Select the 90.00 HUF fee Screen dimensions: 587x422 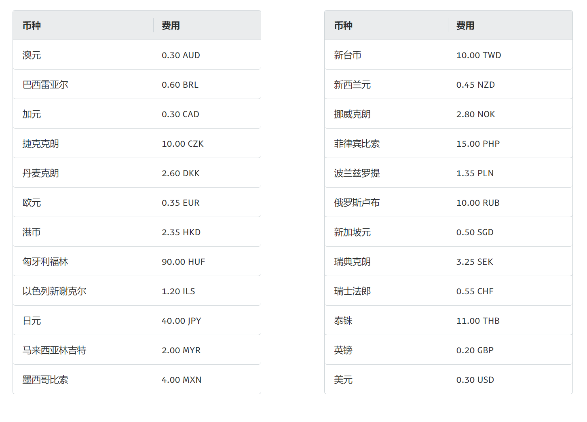[x=184, y=262]
